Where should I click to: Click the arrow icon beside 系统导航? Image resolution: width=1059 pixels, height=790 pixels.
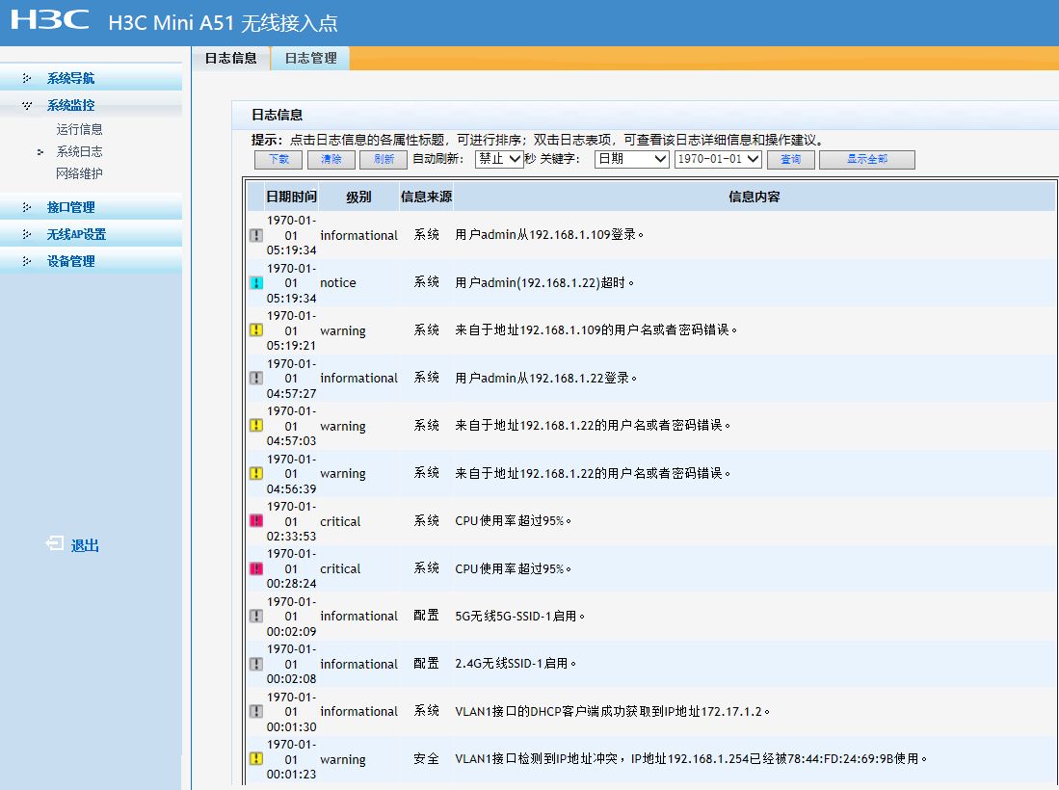coord(27,78)
